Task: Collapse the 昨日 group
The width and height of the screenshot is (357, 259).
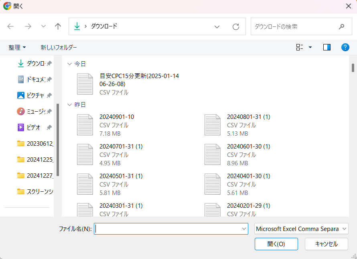Action: [70, 104]
